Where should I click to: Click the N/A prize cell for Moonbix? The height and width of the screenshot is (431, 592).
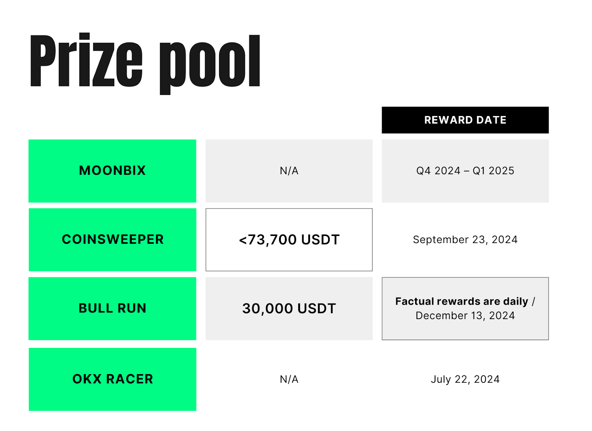pyautogui.click(x=289, y=171)
